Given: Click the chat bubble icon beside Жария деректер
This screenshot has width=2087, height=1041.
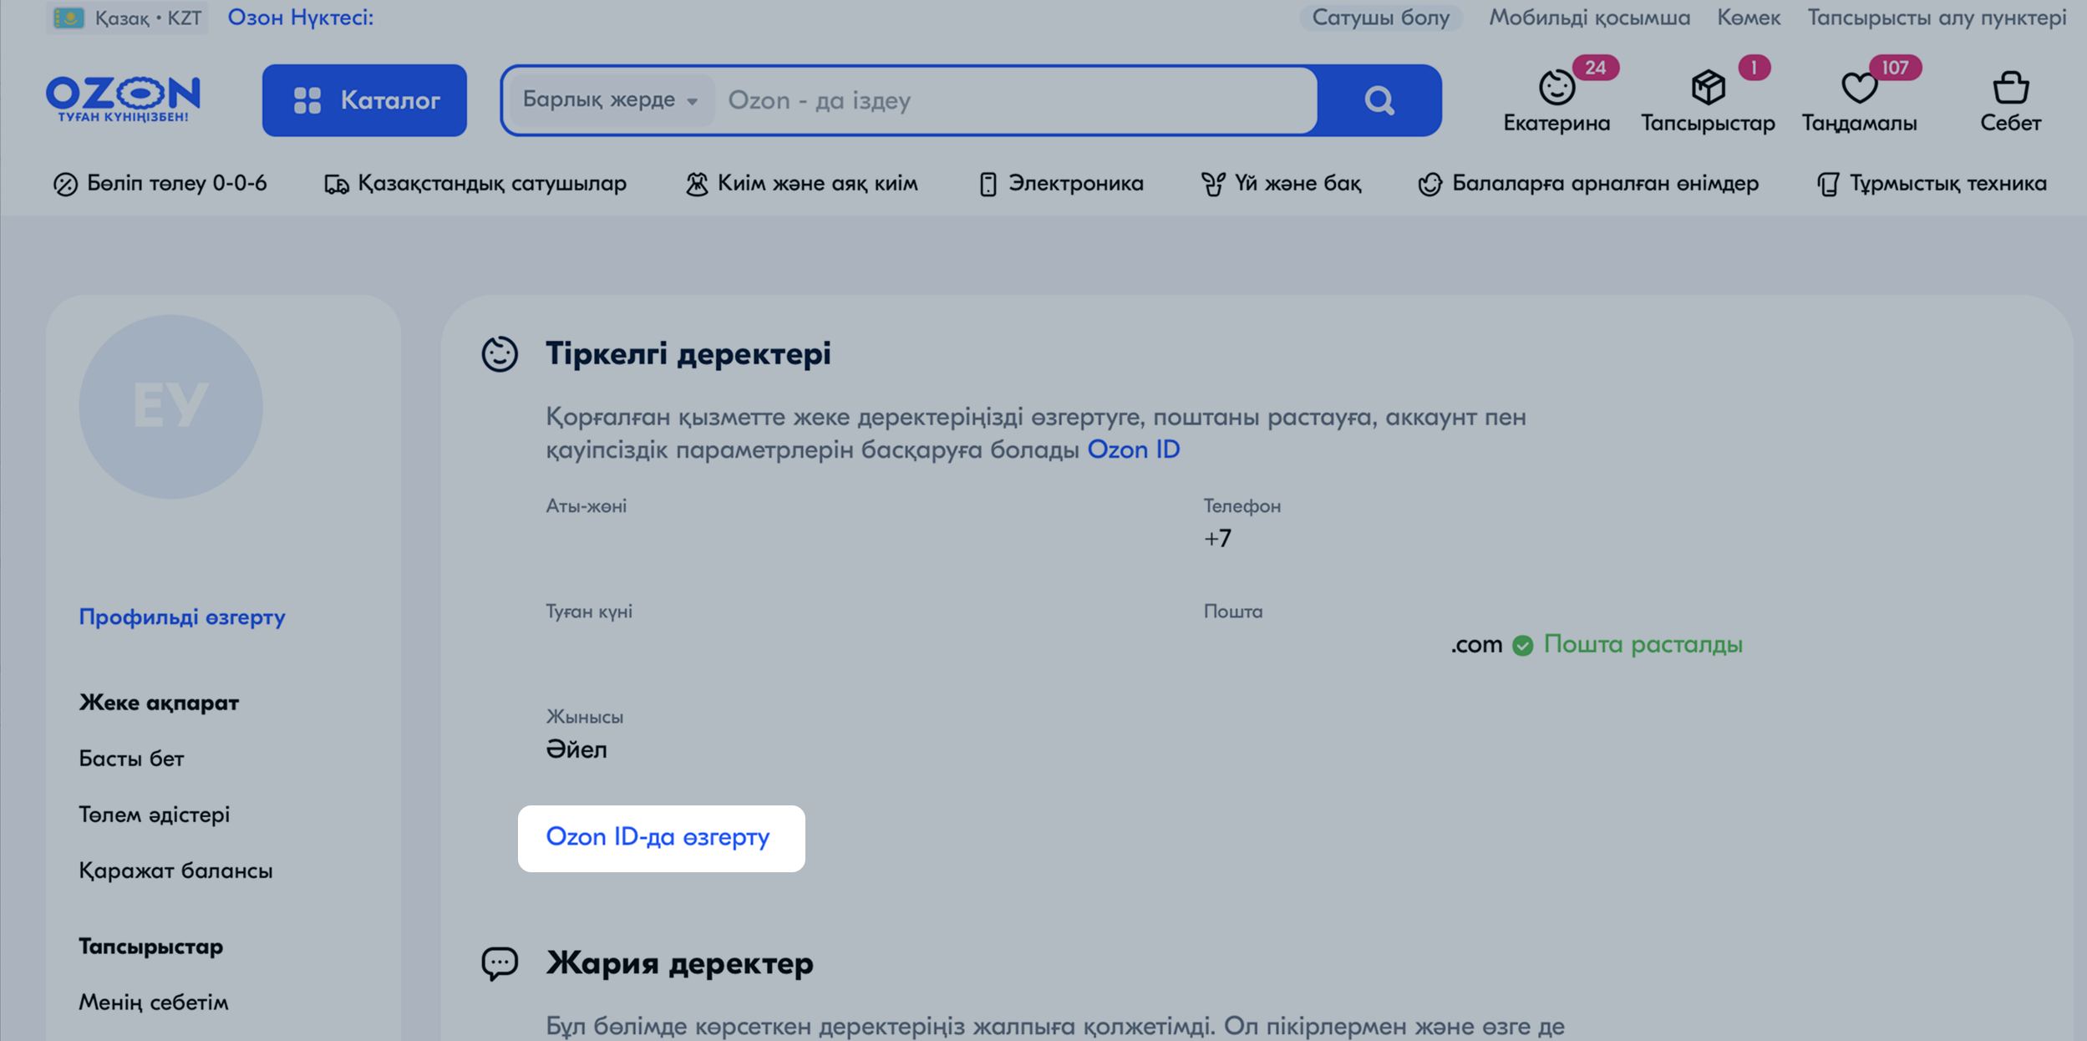Looking at the screenshot, I should 500,963.
